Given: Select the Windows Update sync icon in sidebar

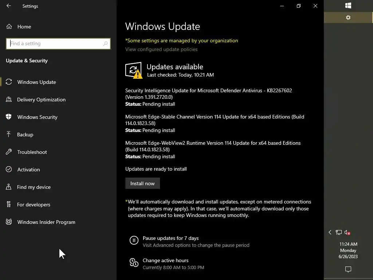Looking at the screenshot, I should [9, 82].
